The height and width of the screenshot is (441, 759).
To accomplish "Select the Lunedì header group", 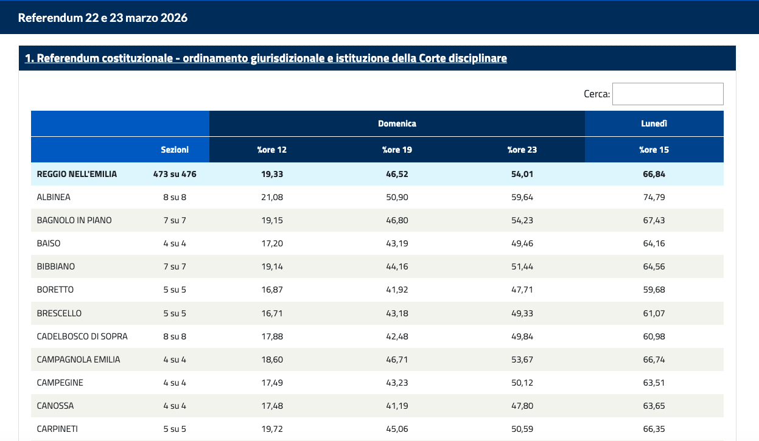I will pyautogui.click(x=654, y=123).
